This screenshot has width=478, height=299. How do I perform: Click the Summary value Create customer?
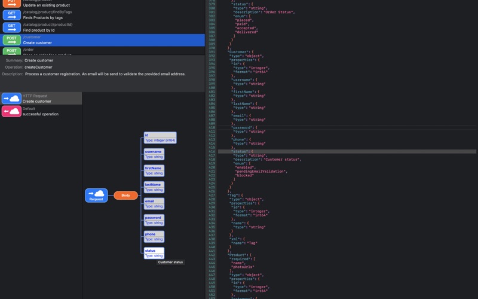[x=39, y=60]
